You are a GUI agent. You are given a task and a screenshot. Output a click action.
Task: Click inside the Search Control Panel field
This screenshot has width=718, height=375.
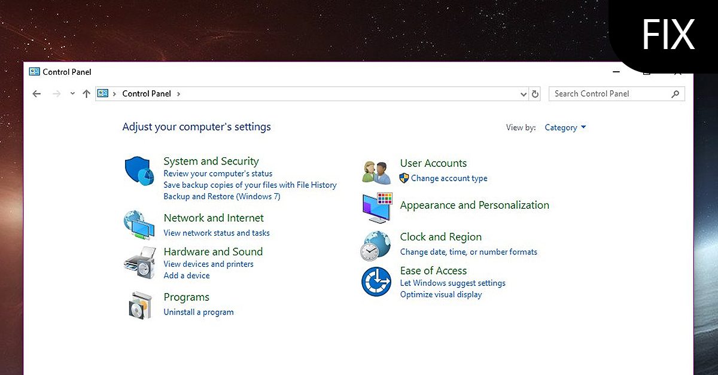tap(610, 93)
